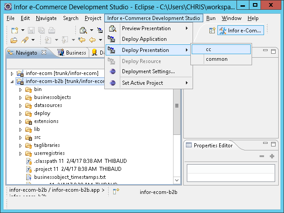This screenshot has height=213, width=284.
Task: Switch to the Business tab
Action: [72, 53]
